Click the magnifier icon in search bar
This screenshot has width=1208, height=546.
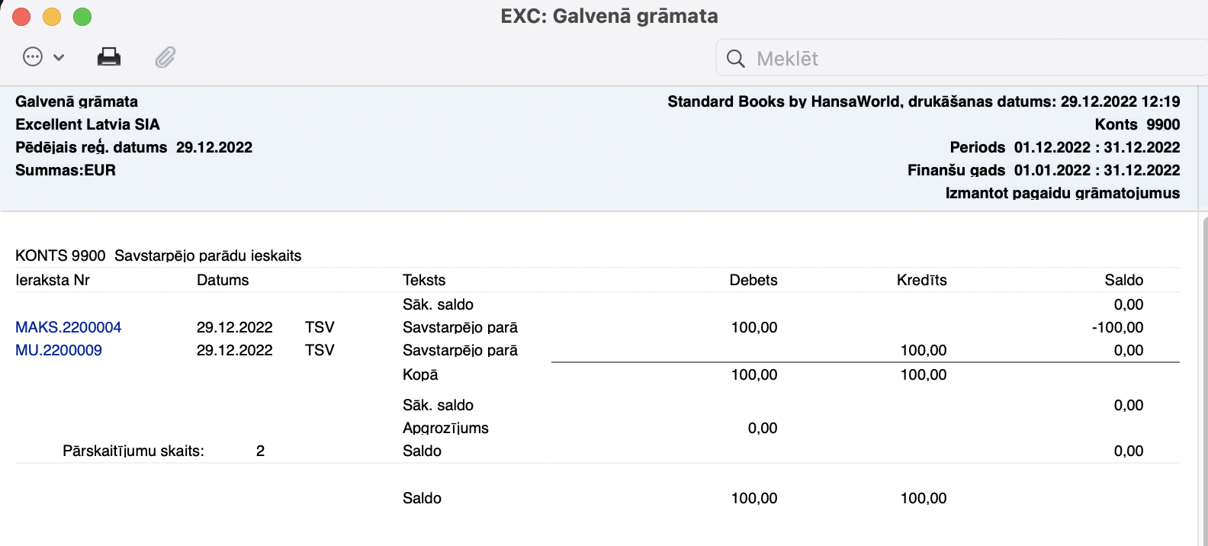tap(735, 59)
